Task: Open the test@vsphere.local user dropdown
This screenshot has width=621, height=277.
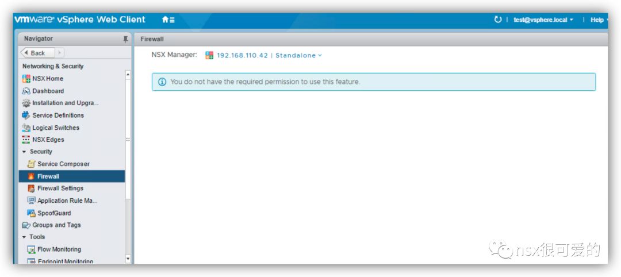Action: pos(543,20)
